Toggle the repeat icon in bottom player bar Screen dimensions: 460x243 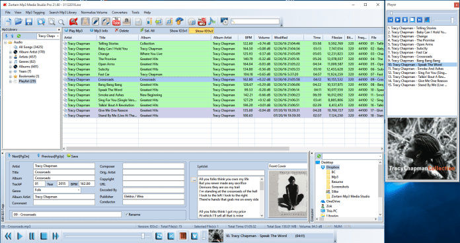point(159,236)
